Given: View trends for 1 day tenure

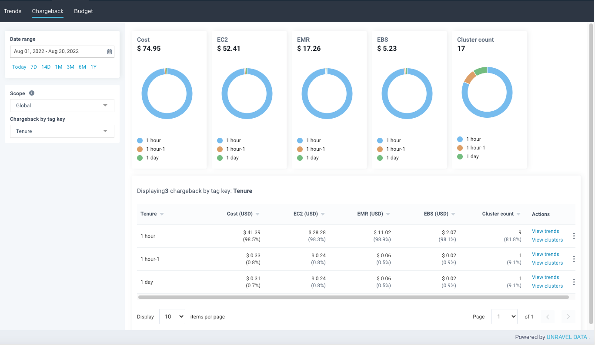Looking at the screenshot, I should click(x=545, y=277).
